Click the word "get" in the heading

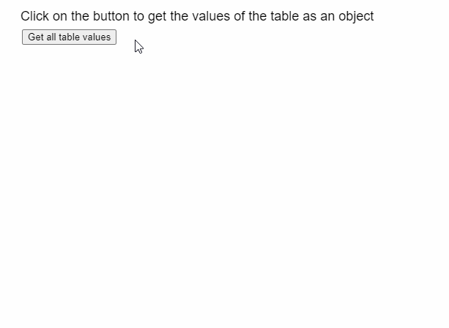tap(157, 16)
